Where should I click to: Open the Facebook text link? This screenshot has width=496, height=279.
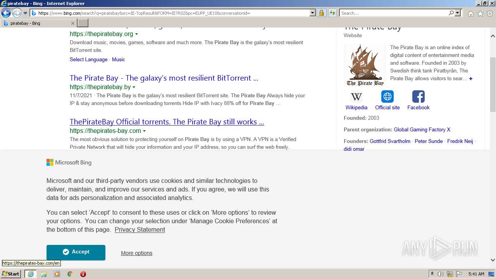pyautogui.click(x=418, y=107)
